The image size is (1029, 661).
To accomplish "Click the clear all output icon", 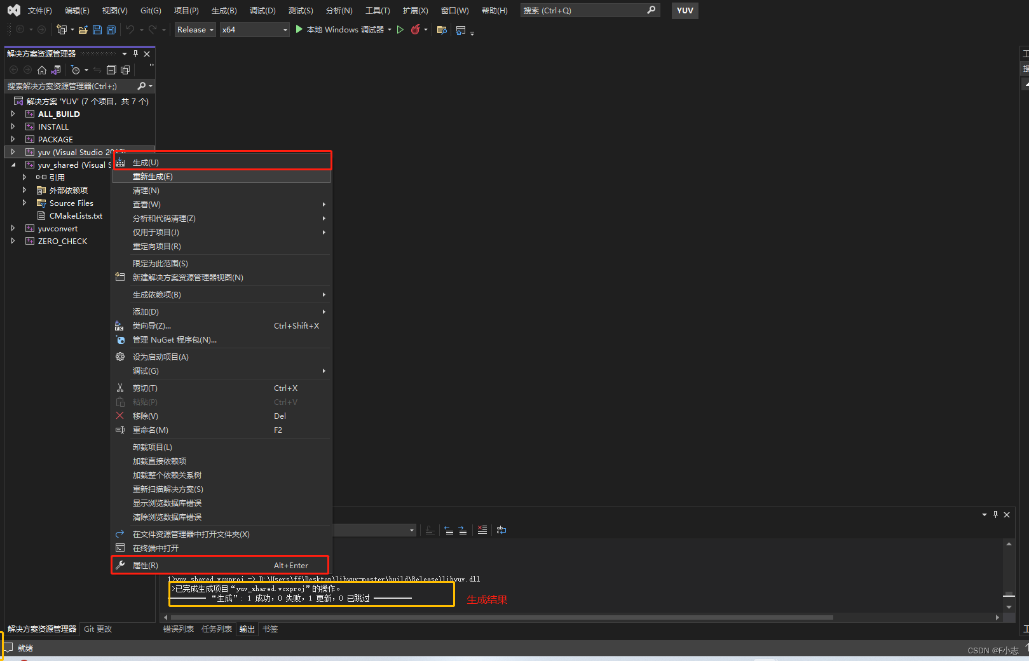I will (482, 529).
